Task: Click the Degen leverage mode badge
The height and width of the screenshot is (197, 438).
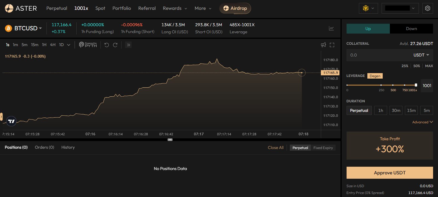Action: 375,76
